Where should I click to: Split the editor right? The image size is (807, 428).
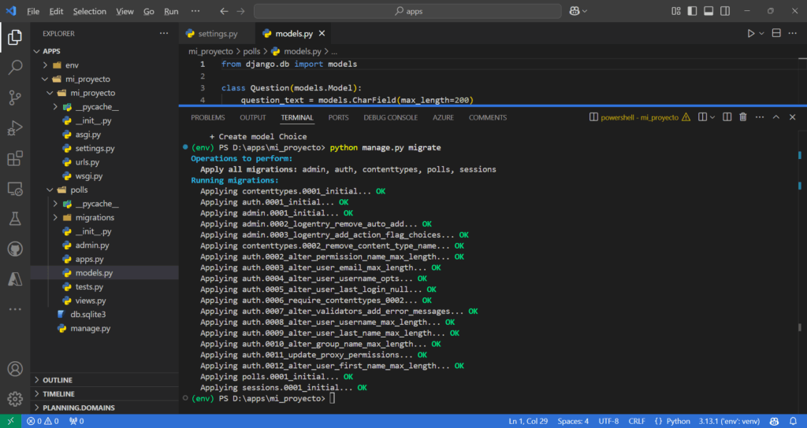(776, 33)
